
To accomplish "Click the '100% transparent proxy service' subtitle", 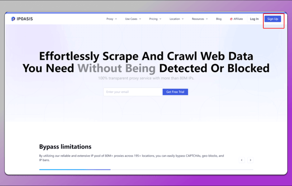I will tap(146, 78).
